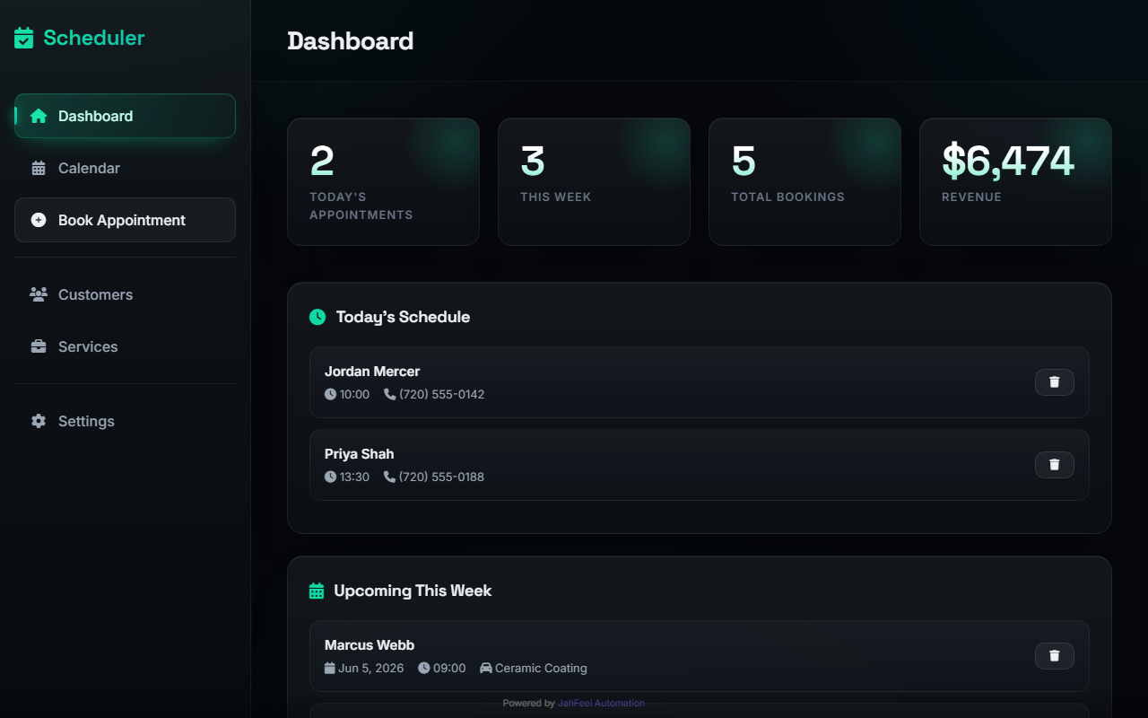Click the Ceramic Coating service text
The image size is (1148, 718).
coord(541,668)
